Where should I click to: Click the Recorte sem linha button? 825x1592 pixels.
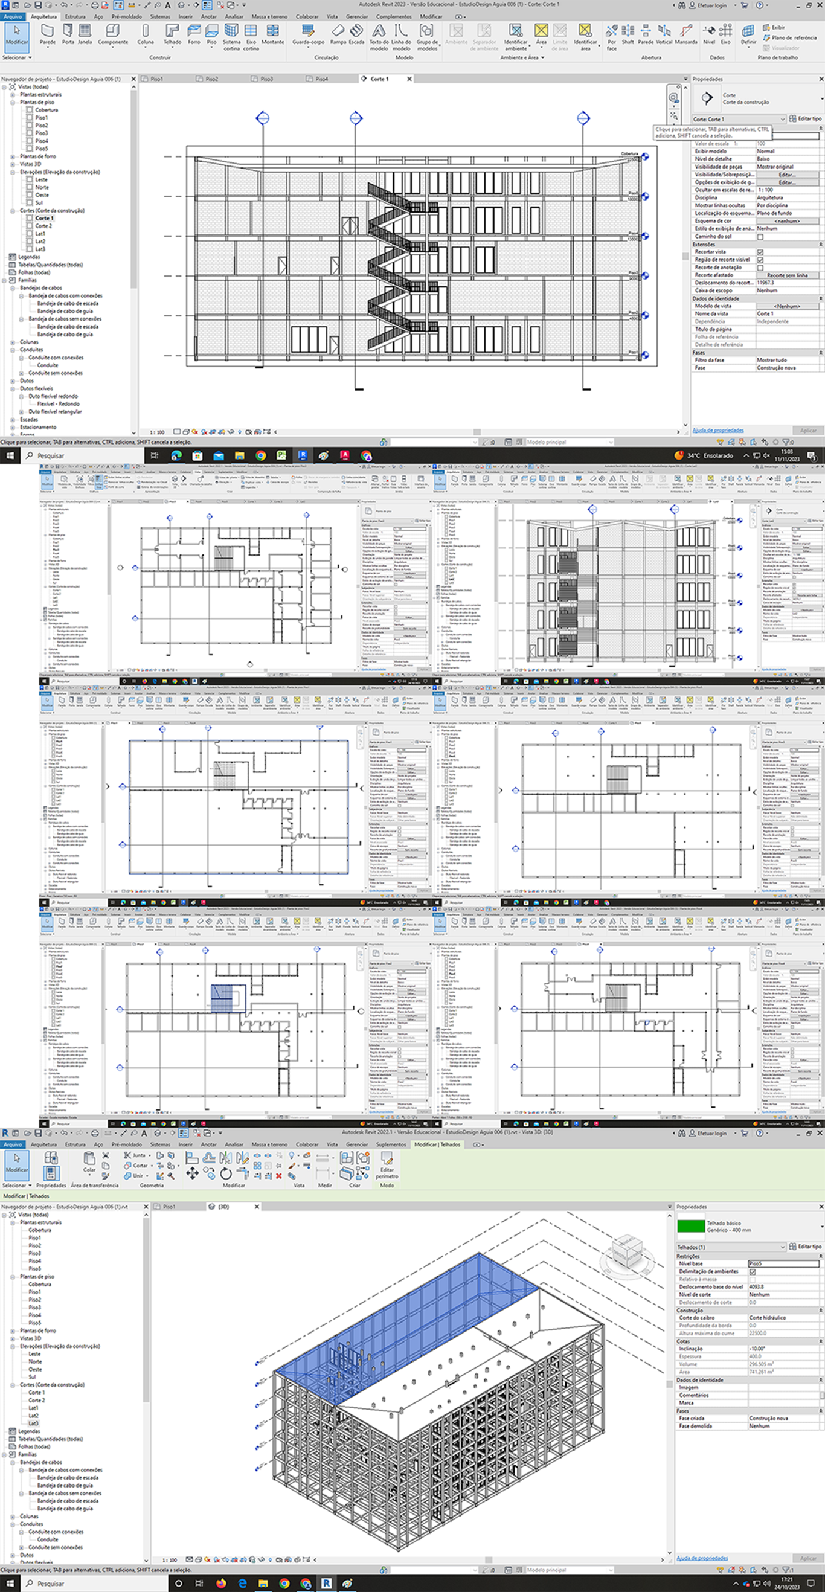(787, 275)
